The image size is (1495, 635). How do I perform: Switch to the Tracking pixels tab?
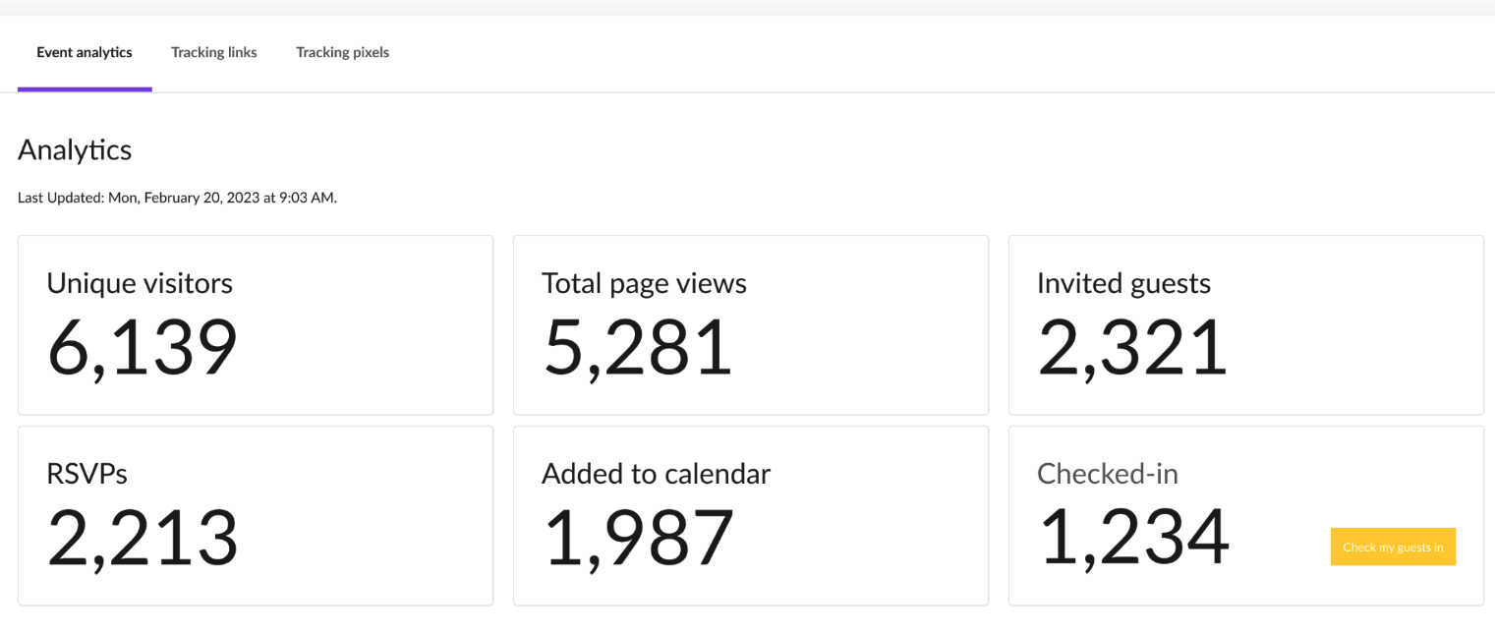coord(342,53)
